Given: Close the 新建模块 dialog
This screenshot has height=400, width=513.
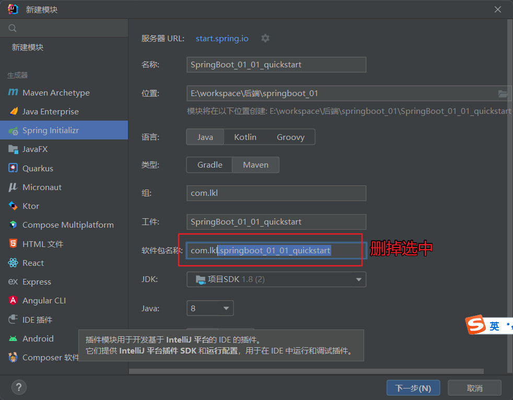Looking at the screenshot, I should pyautogui.click(x=498, y=9).
